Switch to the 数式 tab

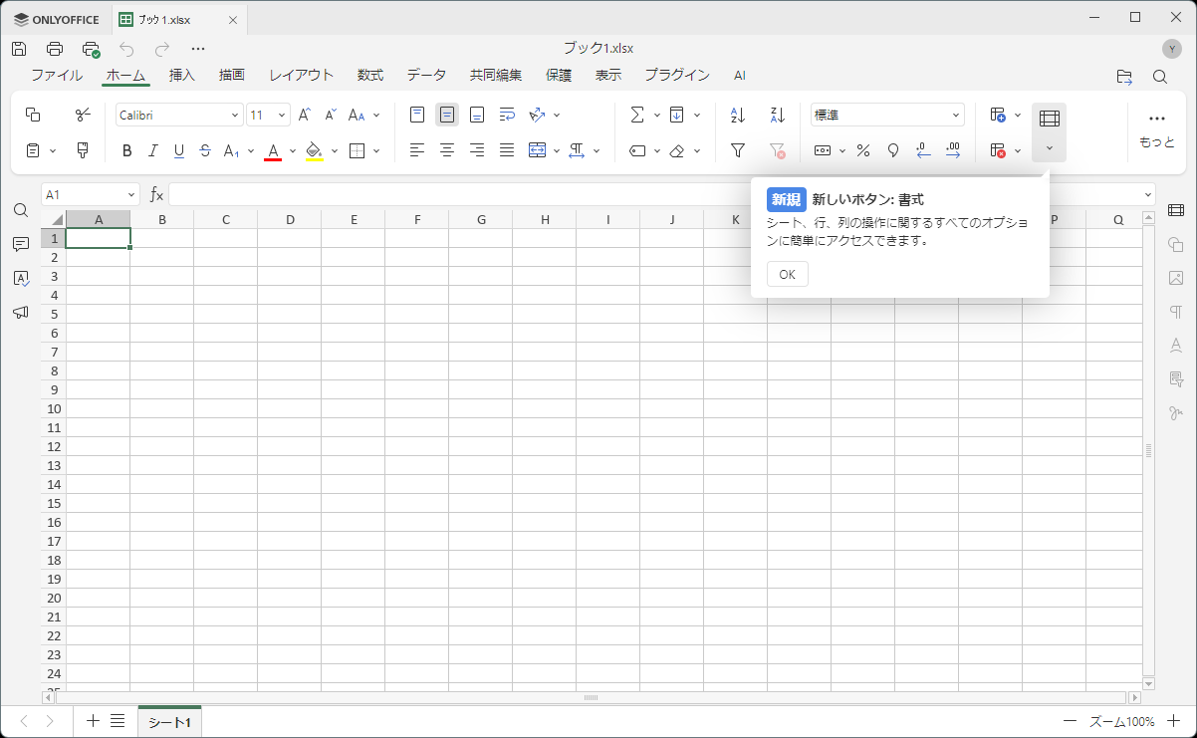370,76
